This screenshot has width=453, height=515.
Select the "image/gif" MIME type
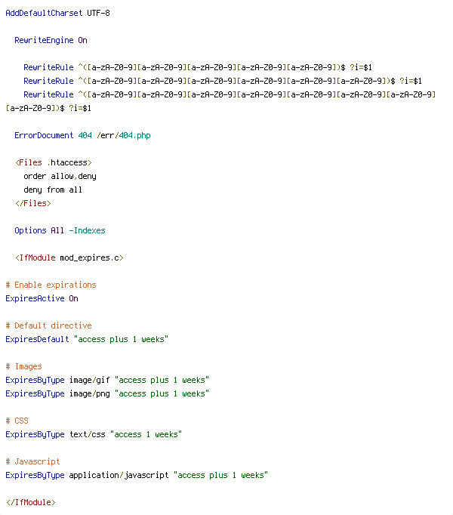point(89,380)
